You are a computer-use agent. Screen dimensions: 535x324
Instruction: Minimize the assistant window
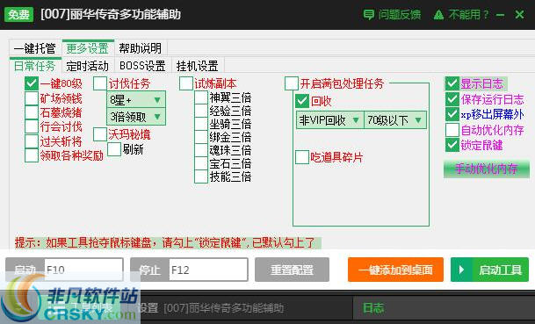tap(500, 15)
